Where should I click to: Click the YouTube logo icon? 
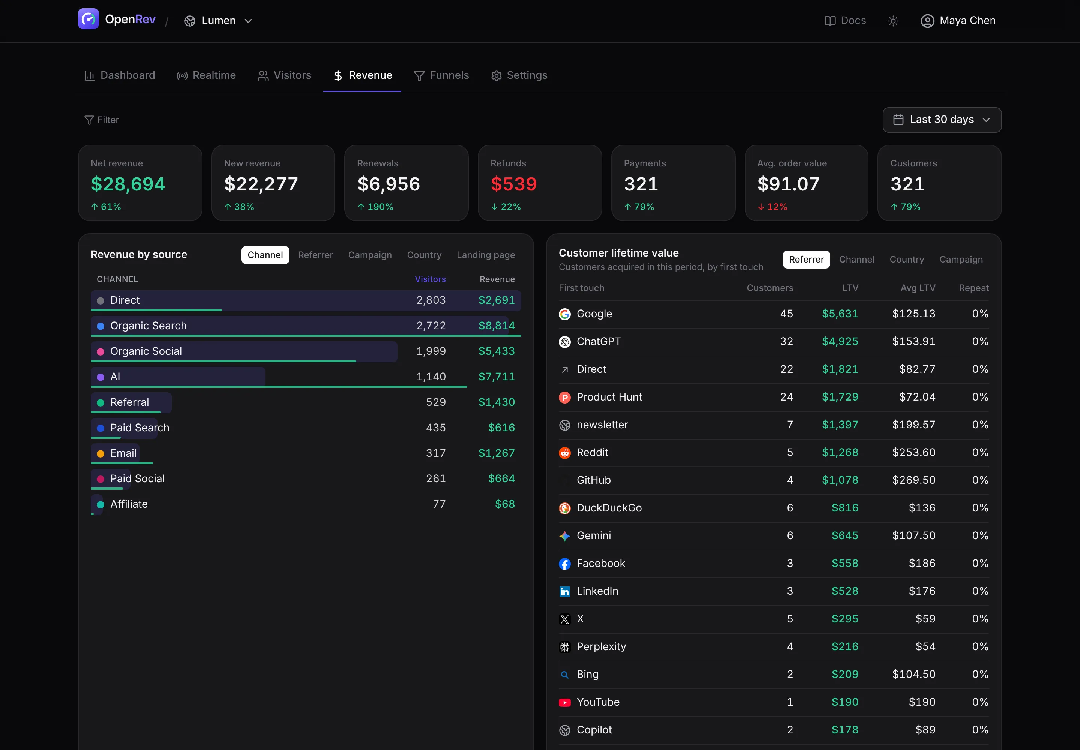pos(564,702)
